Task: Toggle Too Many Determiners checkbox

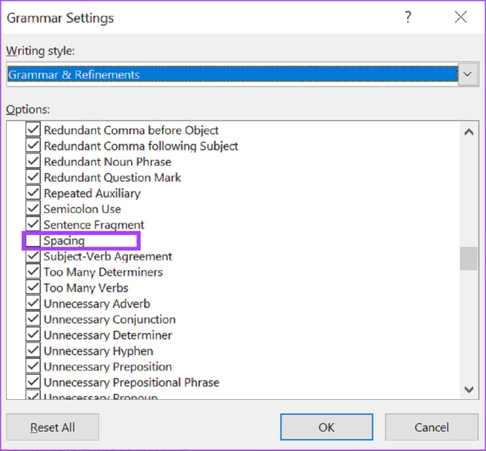Action: pos(33,272)
